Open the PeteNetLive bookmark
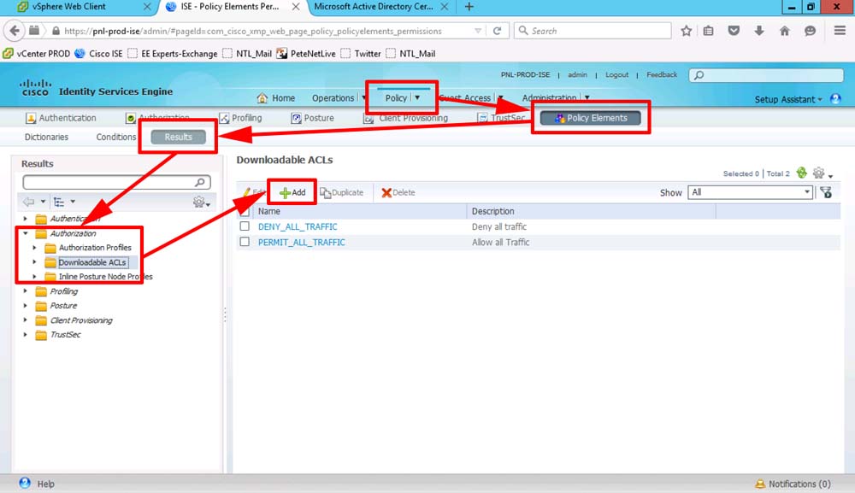Screen dimensions: 855x493 click(306, 53)
